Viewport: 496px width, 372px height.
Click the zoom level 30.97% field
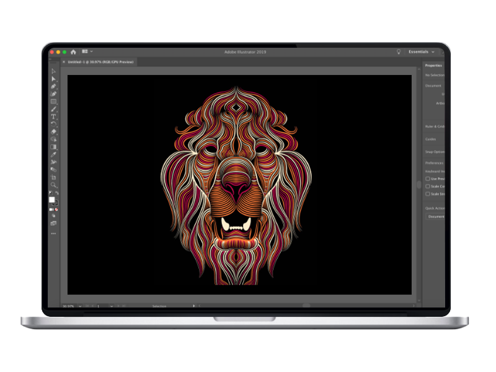[68, 306]
